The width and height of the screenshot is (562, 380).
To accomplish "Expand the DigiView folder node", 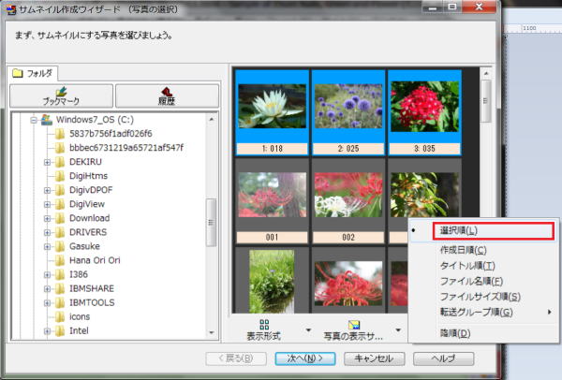I will point(47,204).
